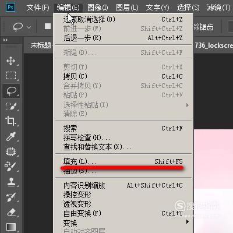
Task: Switch to the 未标题 document tab
Action: 41,45
